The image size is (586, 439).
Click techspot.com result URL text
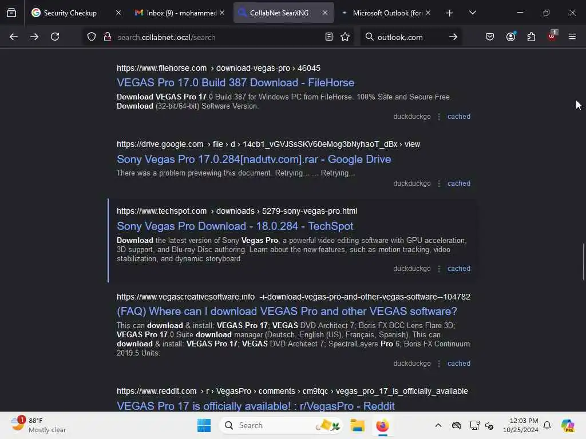click(236, 211)
